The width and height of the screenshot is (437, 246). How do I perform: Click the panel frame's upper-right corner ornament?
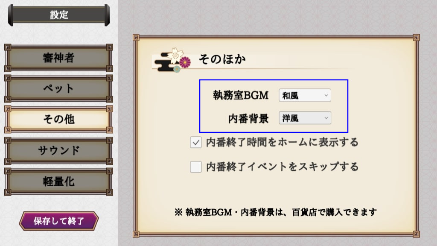416,38
